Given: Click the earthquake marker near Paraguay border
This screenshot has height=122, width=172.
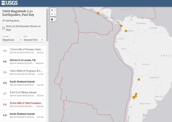Looking at the screenshot, I should [x=139, y=79].
